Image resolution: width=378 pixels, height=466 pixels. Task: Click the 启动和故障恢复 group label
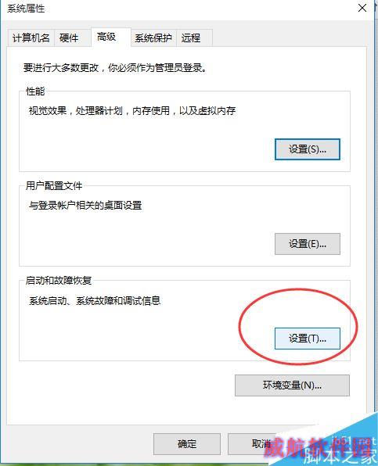click(59, 280)
